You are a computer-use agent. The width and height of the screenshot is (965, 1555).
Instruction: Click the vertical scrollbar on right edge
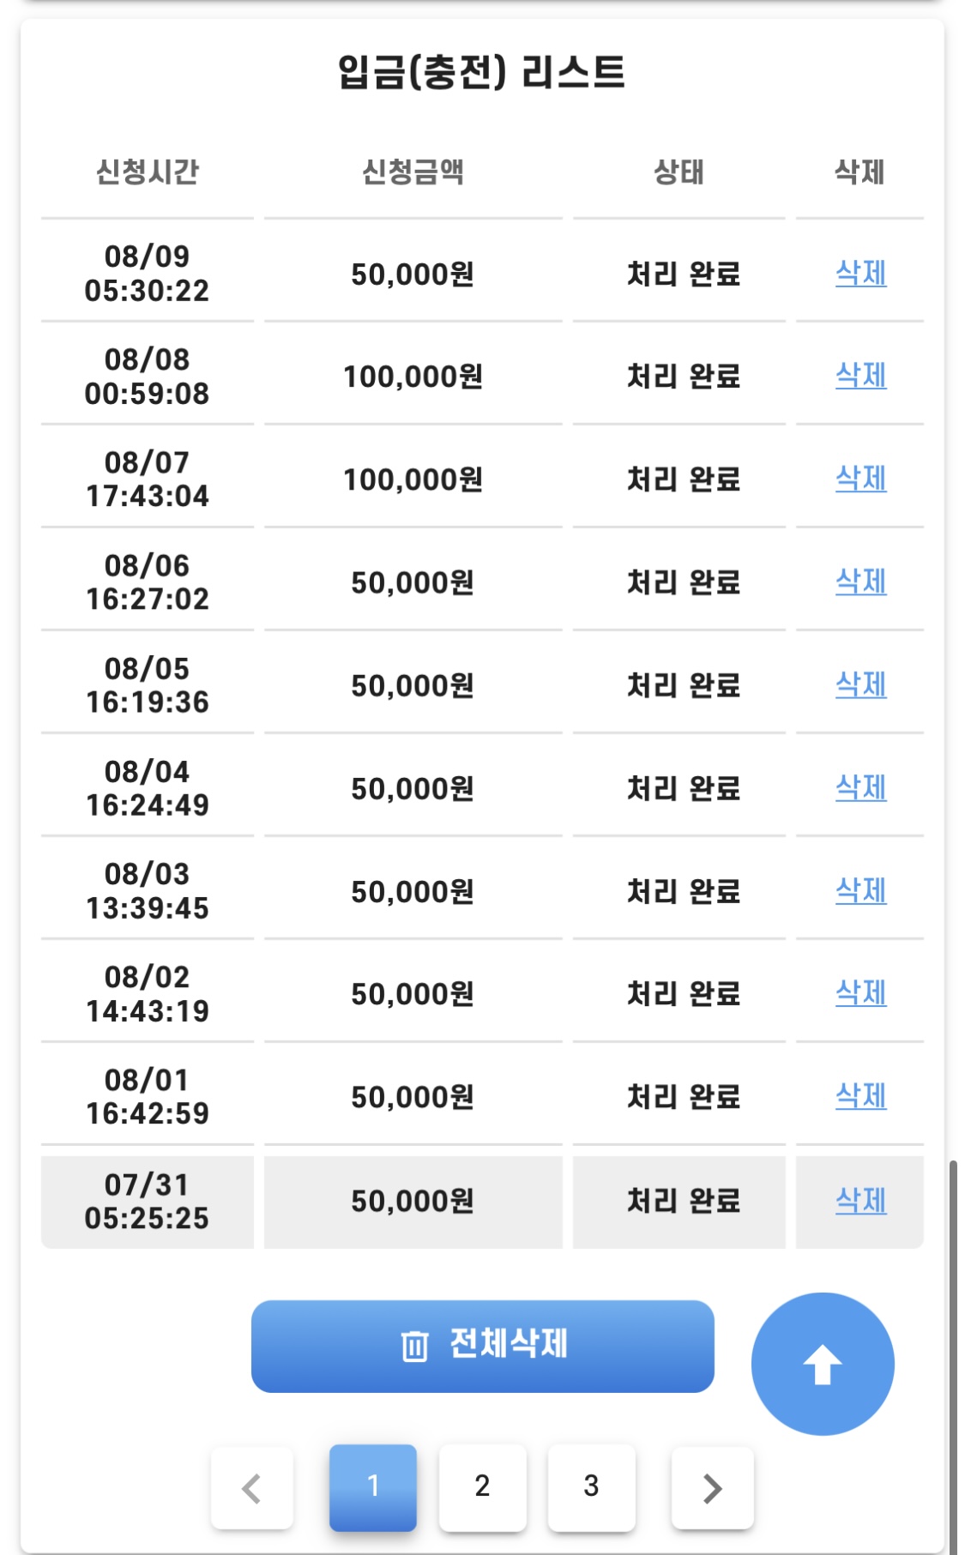952,1355
